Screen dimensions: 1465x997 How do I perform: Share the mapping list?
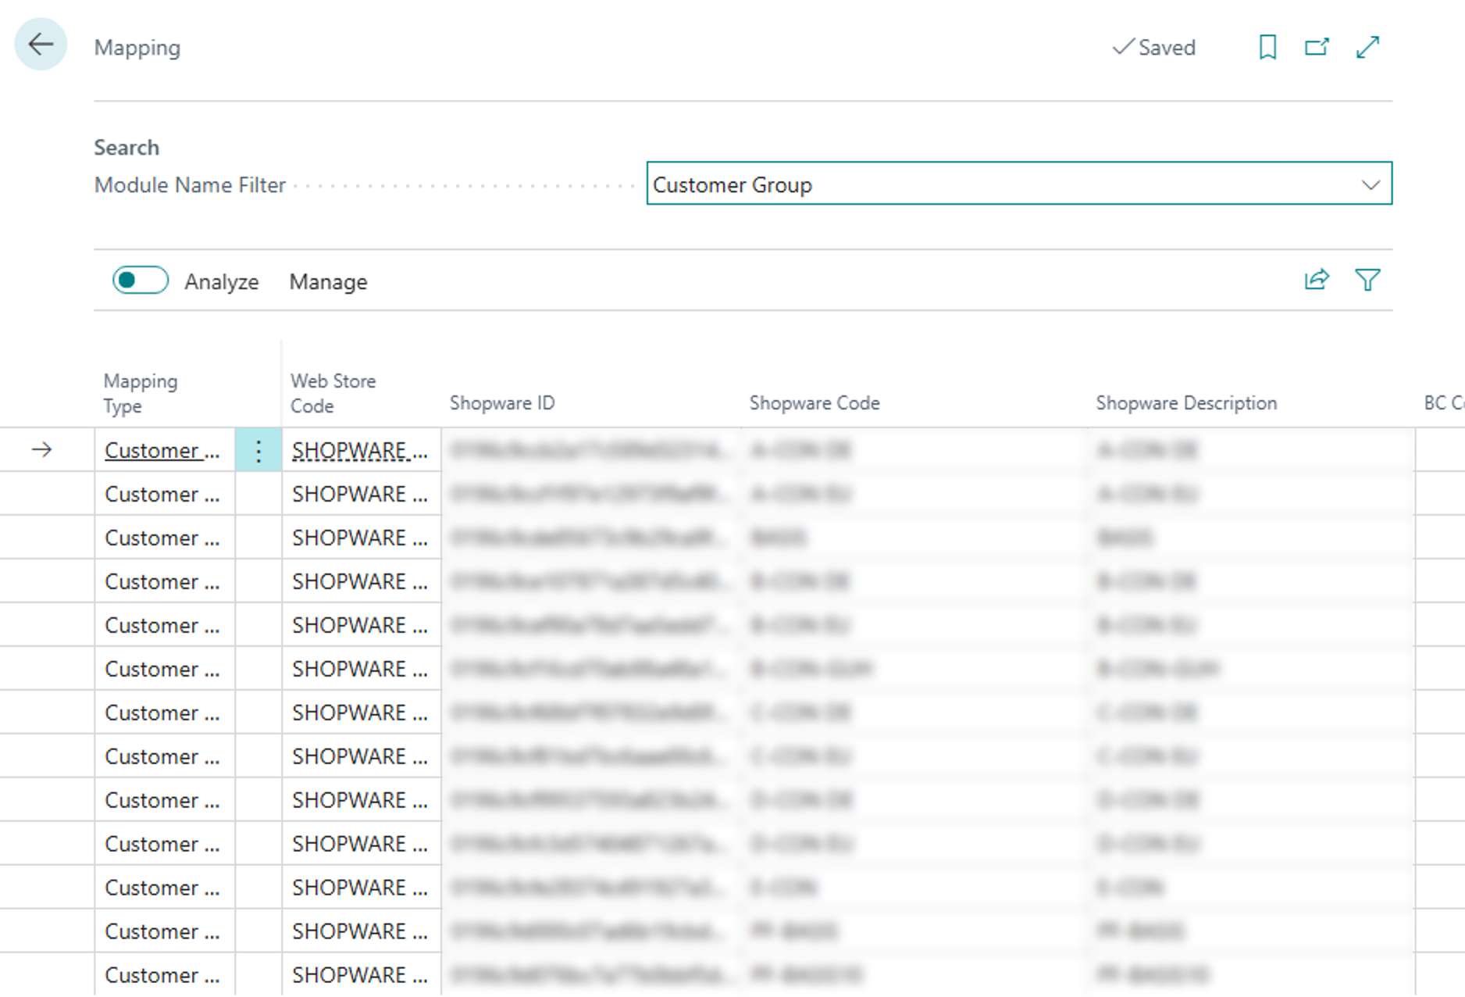click(1317, 280)
